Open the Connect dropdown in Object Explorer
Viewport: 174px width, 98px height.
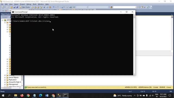5,17
